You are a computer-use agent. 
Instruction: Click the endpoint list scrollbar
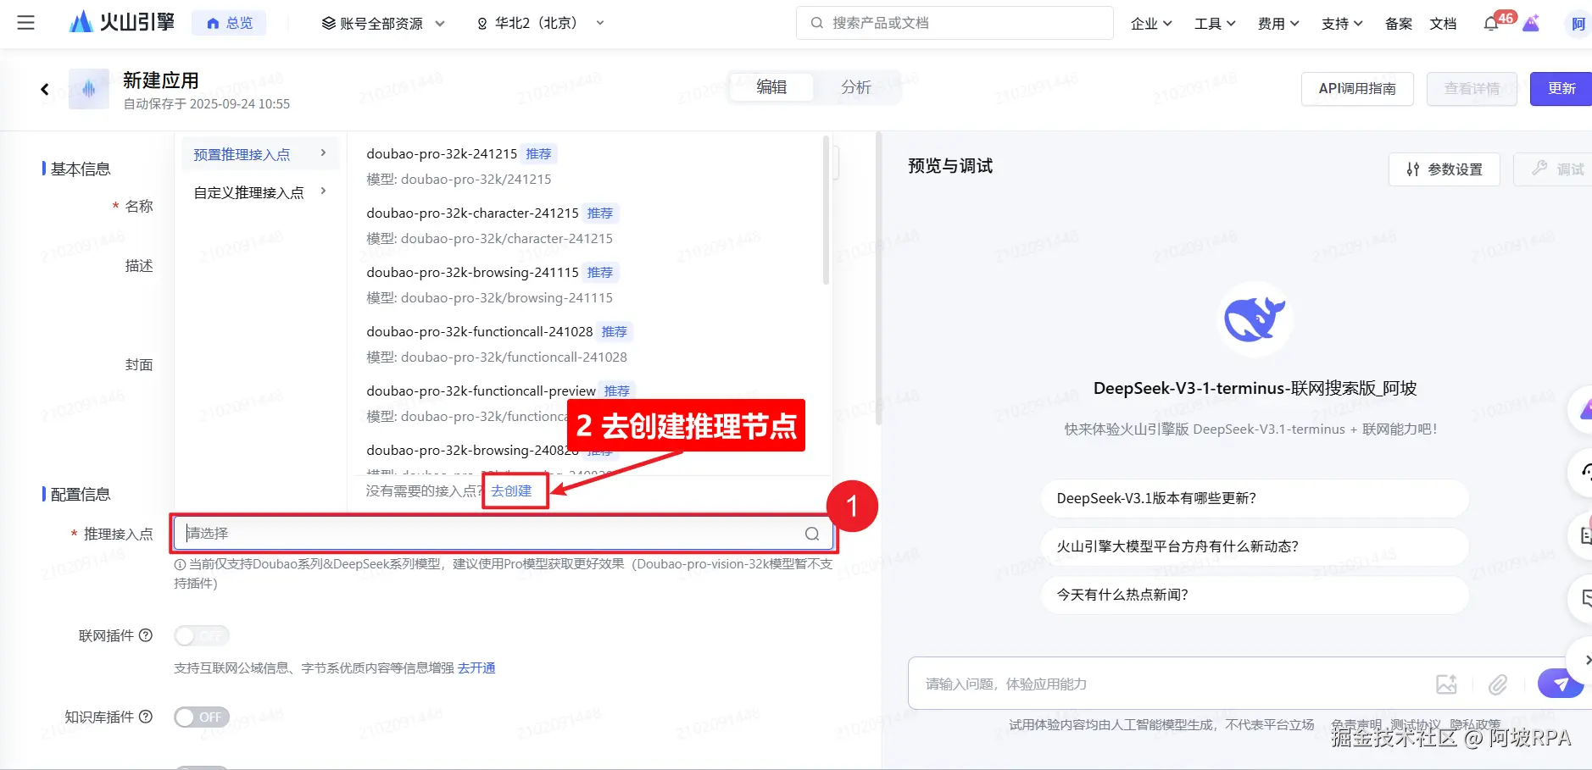(x=827, y=210)
